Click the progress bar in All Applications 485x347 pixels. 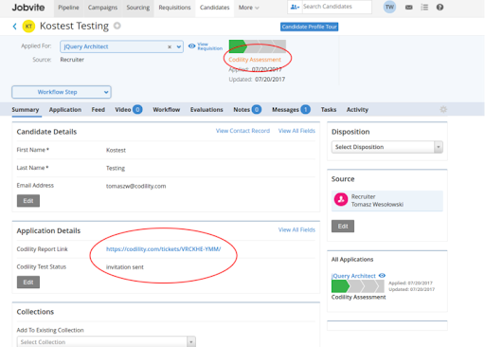pyautogui.click(x=358, y=286)
